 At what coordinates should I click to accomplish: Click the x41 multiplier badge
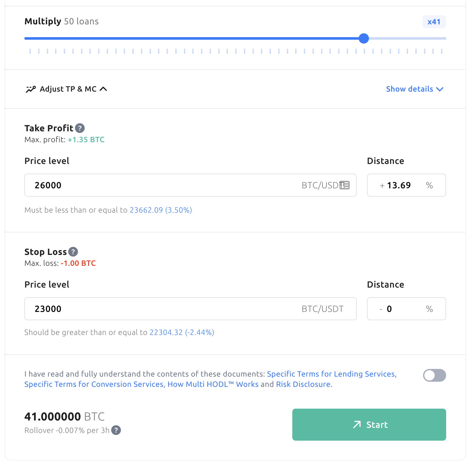tap(434, 22)
